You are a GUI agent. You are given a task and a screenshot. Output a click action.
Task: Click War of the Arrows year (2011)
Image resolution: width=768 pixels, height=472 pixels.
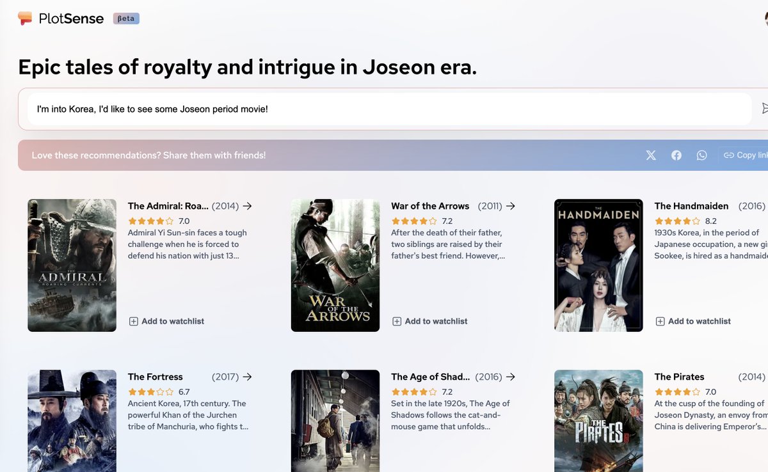point(490,206)
